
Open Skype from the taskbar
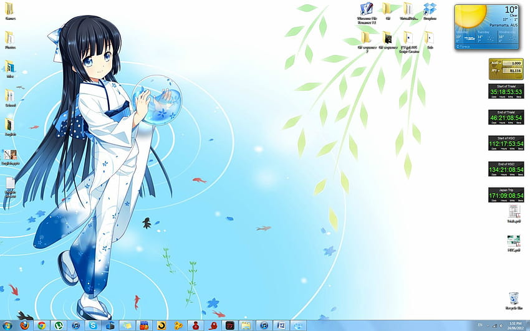point(93,325)
